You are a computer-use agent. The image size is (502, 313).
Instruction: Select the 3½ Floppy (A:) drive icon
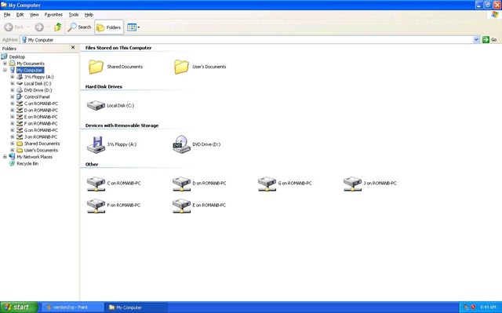point(96,144)
